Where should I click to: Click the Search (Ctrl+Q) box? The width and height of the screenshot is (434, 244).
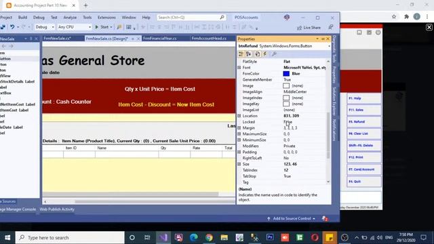191,17
